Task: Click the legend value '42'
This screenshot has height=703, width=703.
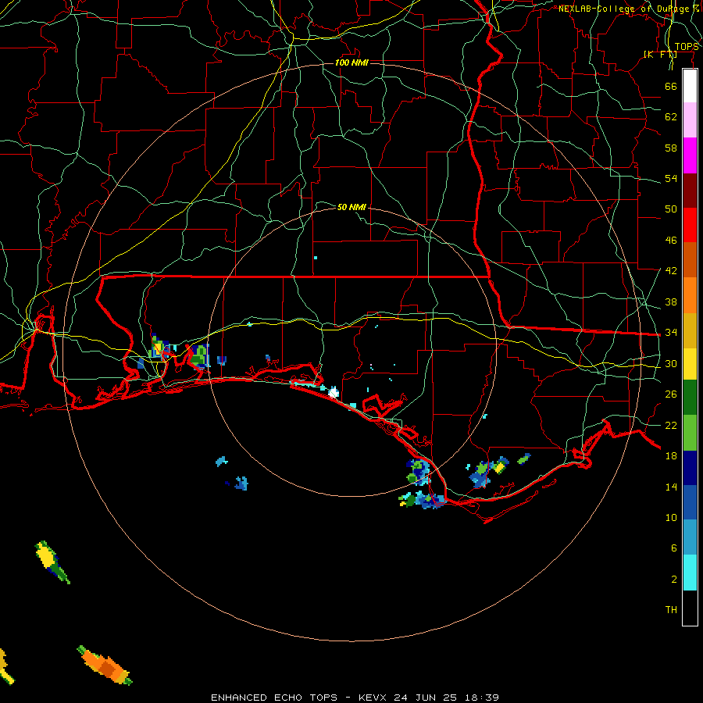Action: point(671,271)
